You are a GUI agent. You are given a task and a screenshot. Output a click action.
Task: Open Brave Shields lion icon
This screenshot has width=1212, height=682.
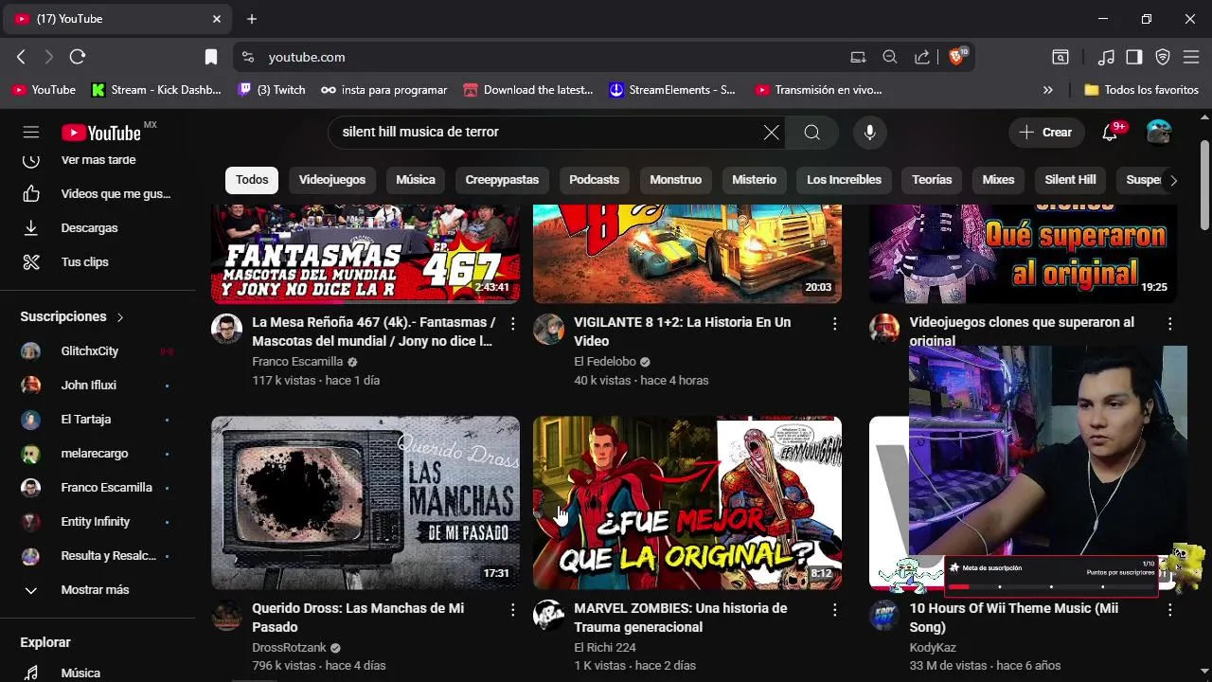pyautogui.click(x=957, y=57)
